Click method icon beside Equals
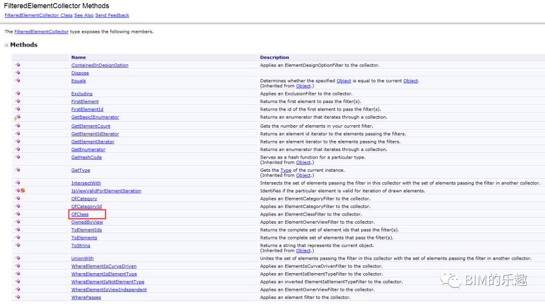The width and height of the screenshot is (545, 304). (18, 80)
